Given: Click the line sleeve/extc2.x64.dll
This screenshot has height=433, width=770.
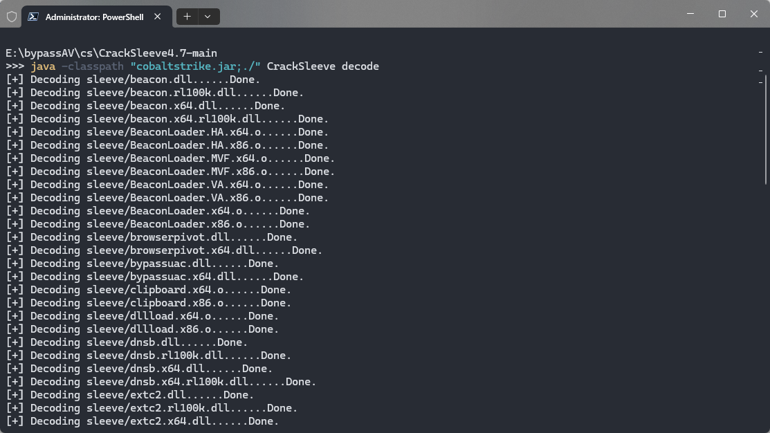Looking at the screenshot, I should coord(143,421).
